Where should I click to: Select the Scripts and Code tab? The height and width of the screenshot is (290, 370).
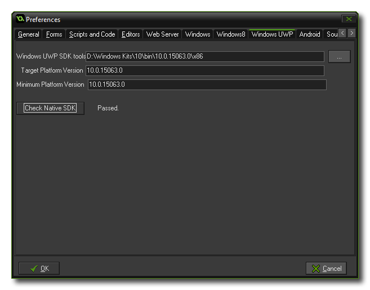(x=92, y=34)
